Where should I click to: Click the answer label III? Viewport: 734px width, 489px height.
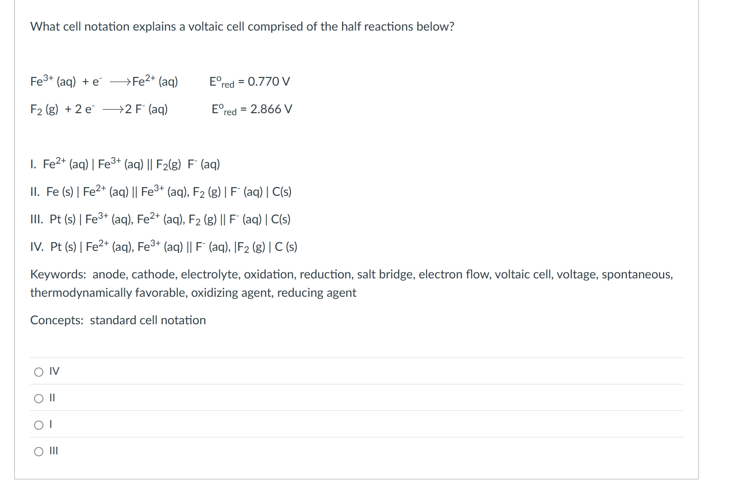54,450
